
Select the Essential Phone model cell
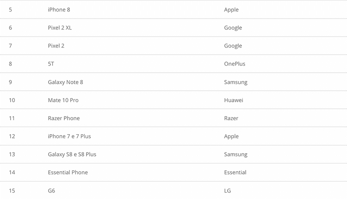[68, 173]
